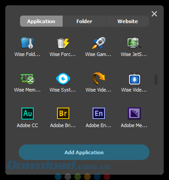The height and width of the screenshot is (180, 169).
Task: Click the "Wise Forc..." label
Action: (63, 54)
